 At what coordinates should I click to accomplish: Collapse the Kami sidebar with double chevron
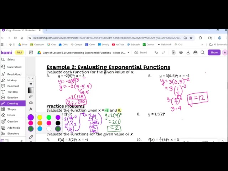pyautogui.click(x=21, y=141)
